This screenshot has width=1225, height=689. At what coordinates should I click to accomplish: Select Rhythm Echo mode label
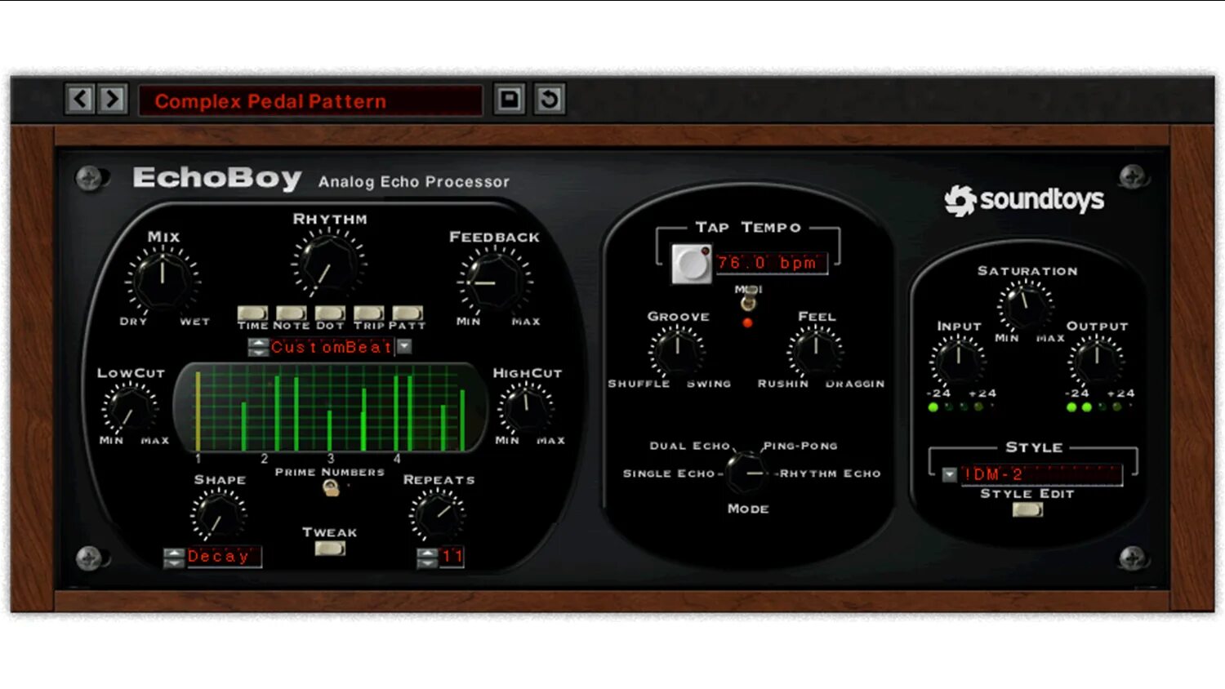831,473
